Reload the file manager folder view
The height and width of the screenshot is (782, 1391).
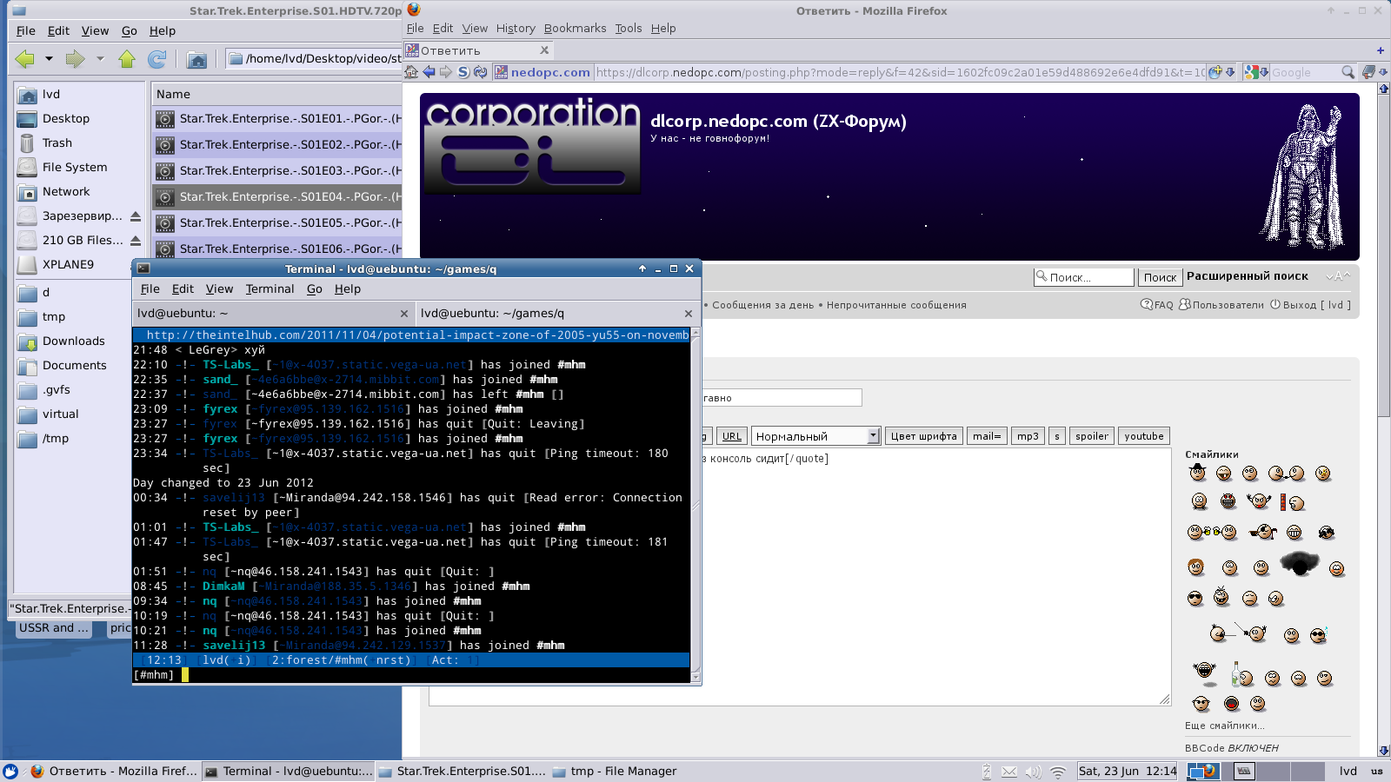click(156, 59)
